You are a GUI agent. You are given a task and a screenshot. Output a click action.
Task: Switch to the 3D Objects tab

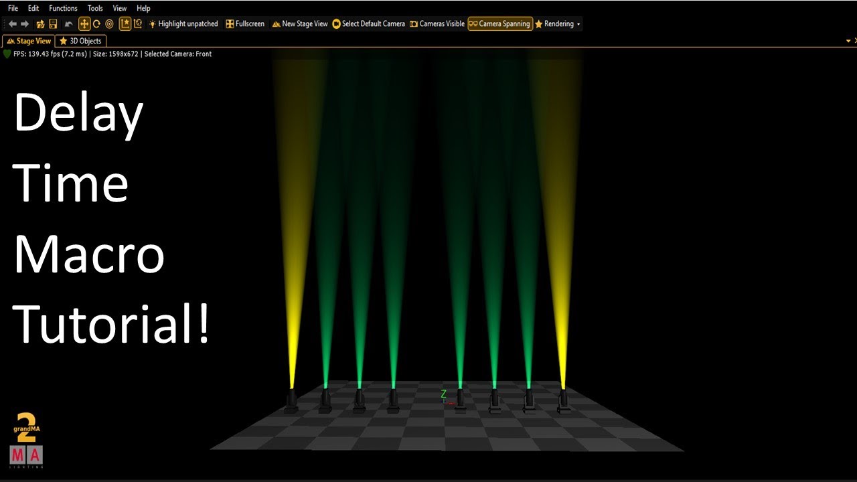point(80,41)
